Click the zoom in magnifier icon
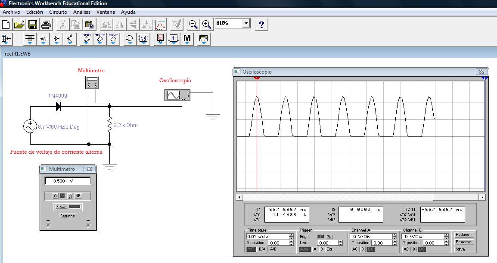Image resolution: width=497 pixels, height=263 pixels. point(207,24)
